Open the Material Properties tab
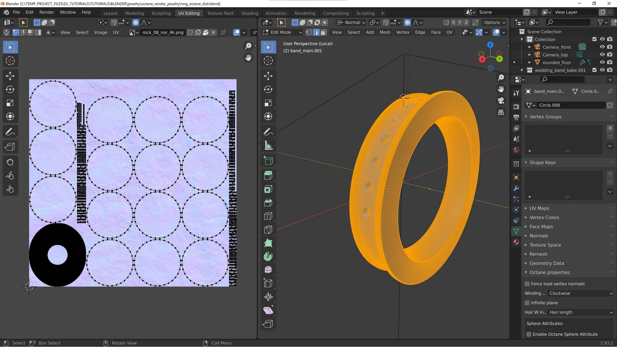 pyautogui.click(x=516, y=242)
